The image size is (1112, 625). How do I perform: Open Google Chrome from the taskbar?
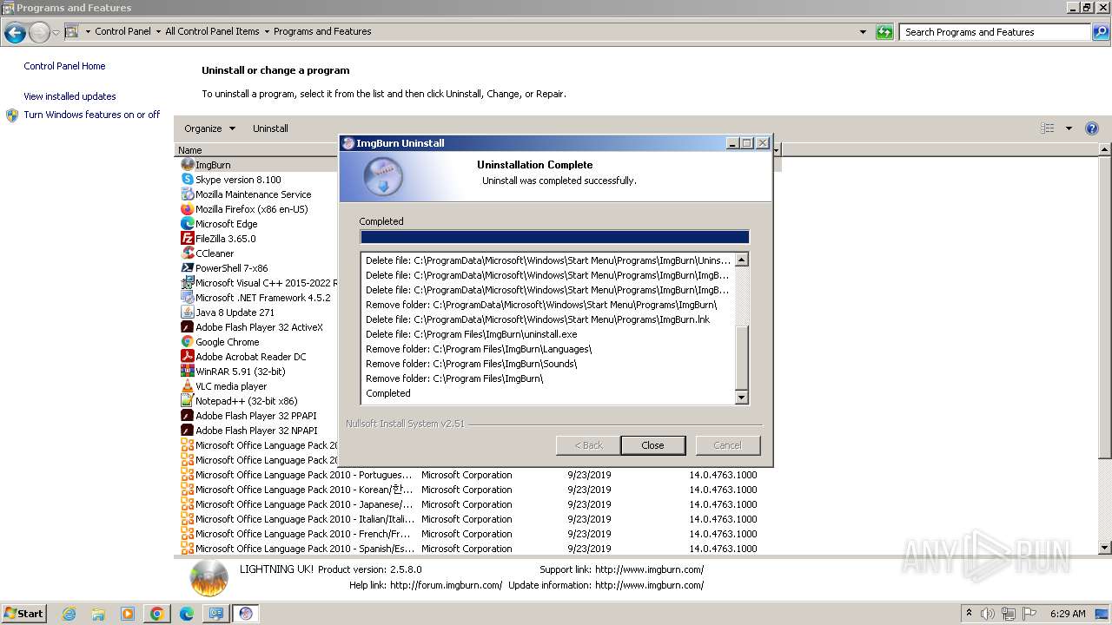point(156,614)
